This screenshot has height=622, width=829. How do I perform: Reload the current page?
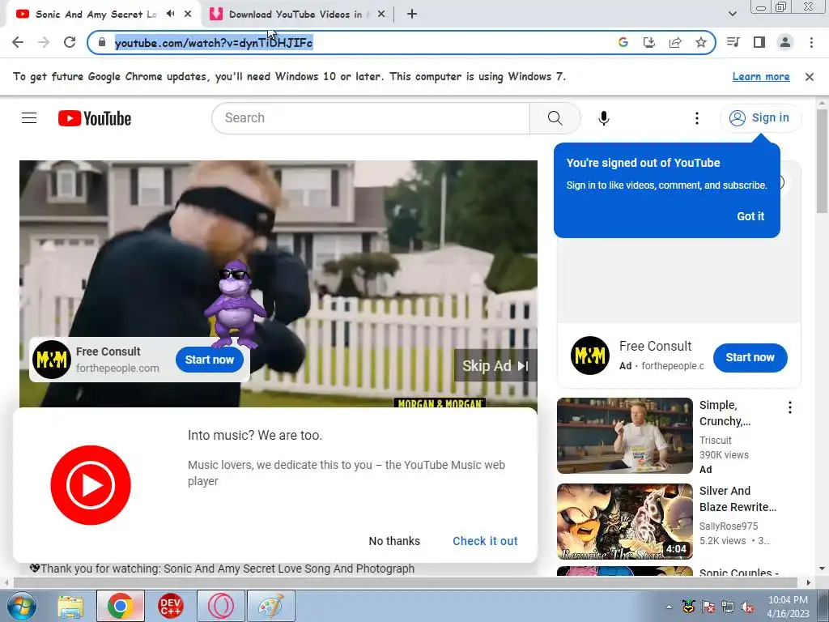(x=70, y=42)
